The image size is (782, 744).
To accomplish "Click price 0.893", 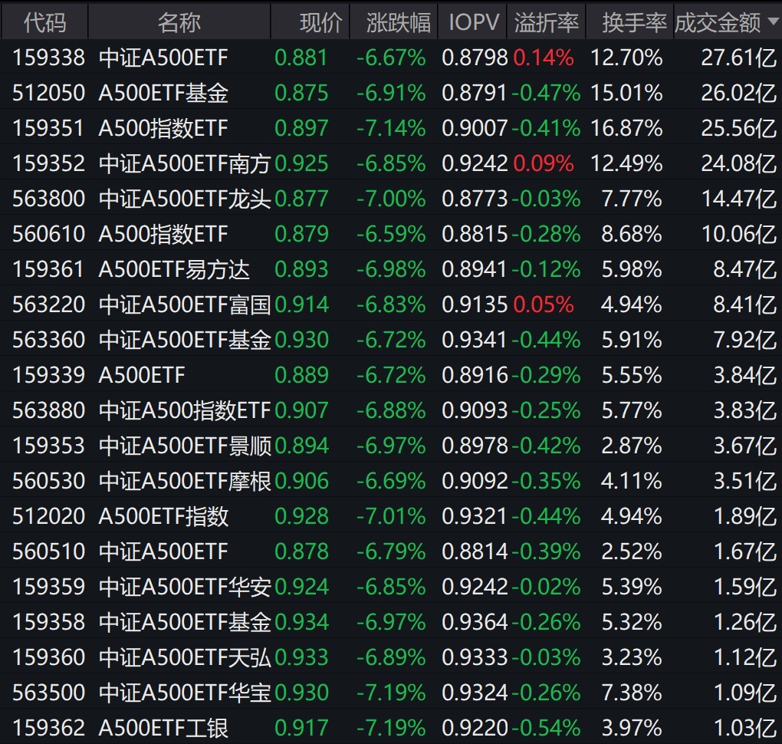I will coord(302,269).
